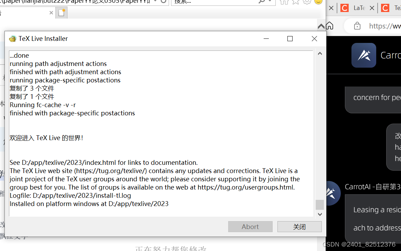Close the installer with the 关闭 button
This screenshot has height=251, width=401.
click(x=299, y=227)
